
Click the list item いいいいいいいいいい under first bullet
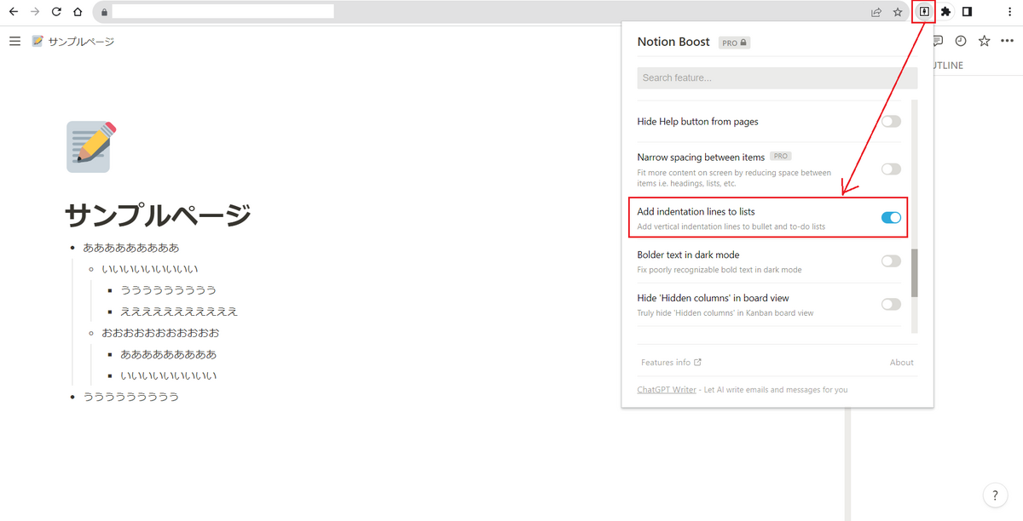(150, 269)
